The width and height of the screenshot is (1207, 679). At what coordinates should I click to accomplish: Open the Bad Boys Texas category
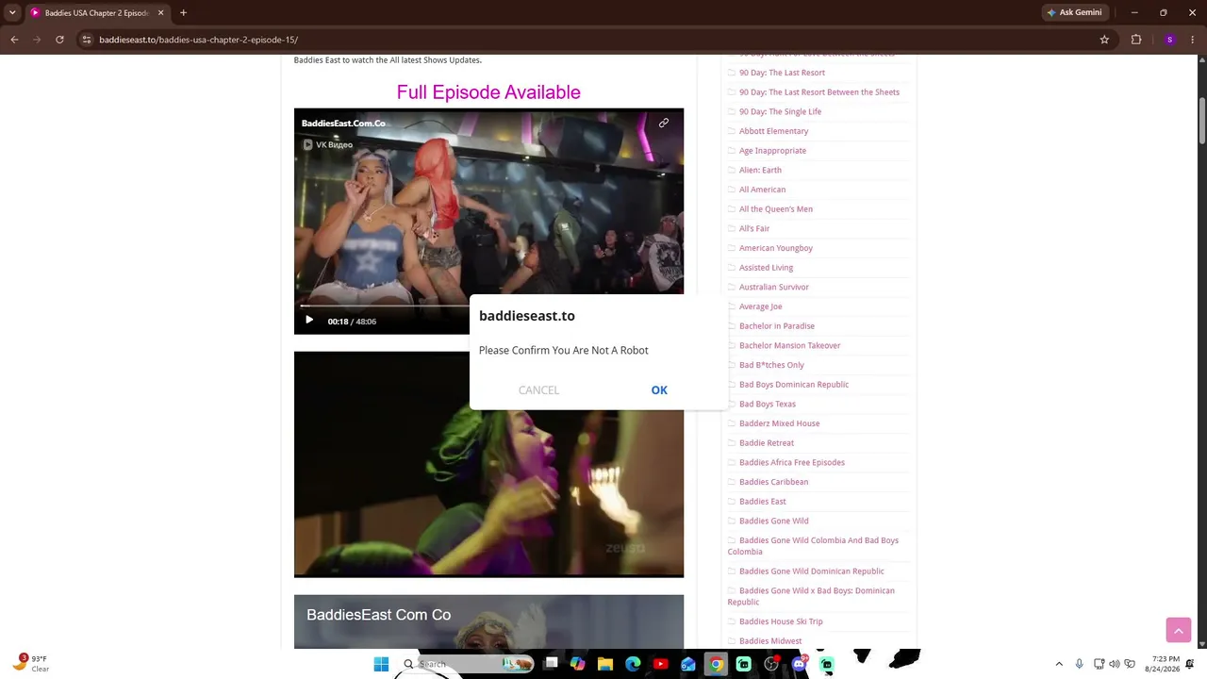coord(768,405)
